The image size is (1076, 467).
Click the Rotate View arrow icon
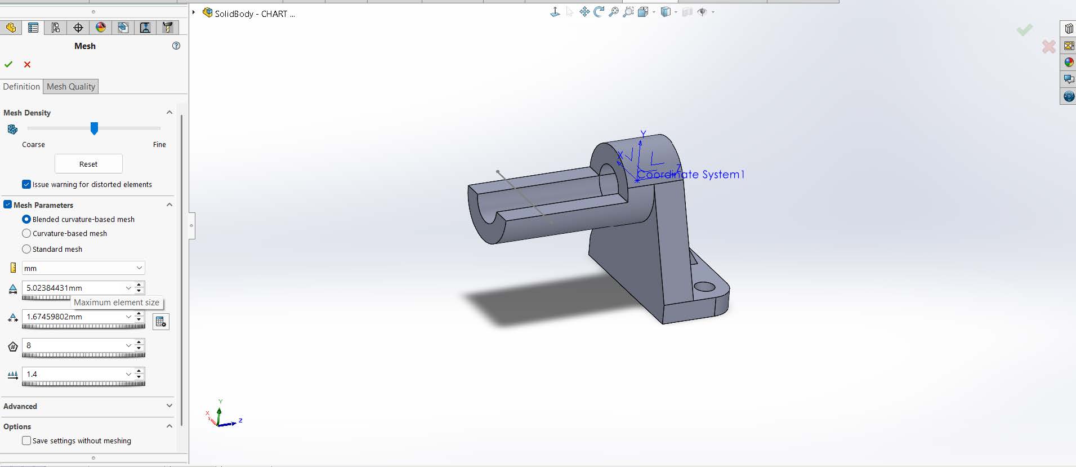[x=599, y=12]
